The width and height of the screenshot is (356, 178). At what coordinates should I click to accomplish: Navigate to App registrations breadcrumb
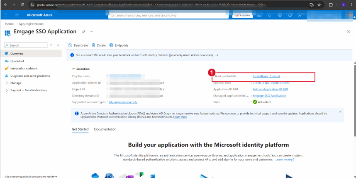tap(31, 24)
